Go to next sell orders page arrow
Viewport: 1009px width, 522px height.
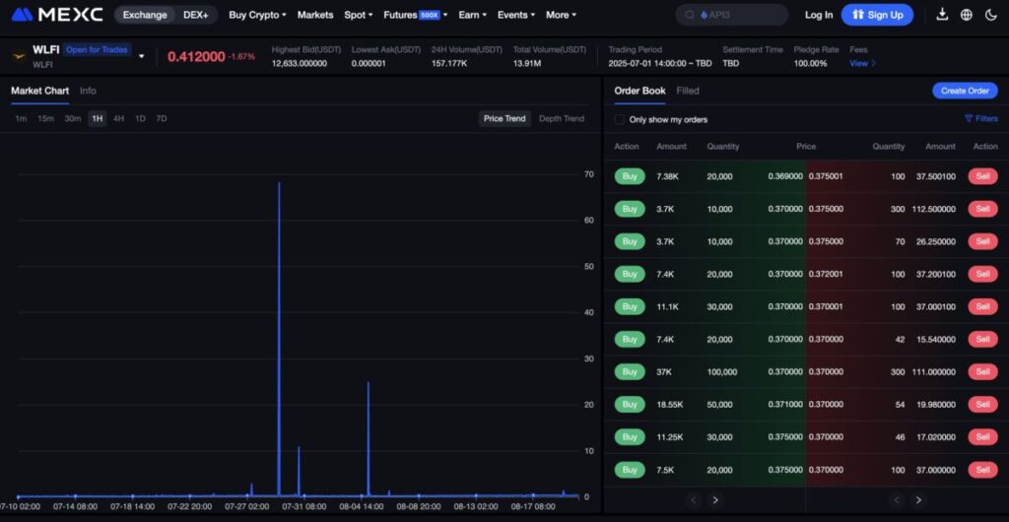pos(918,500)
